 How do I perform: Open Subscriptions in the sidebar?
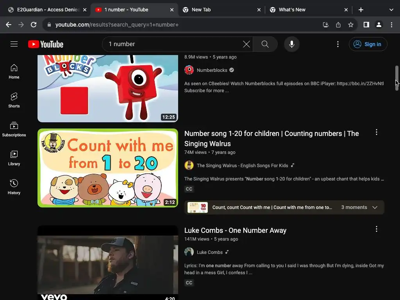14,129
